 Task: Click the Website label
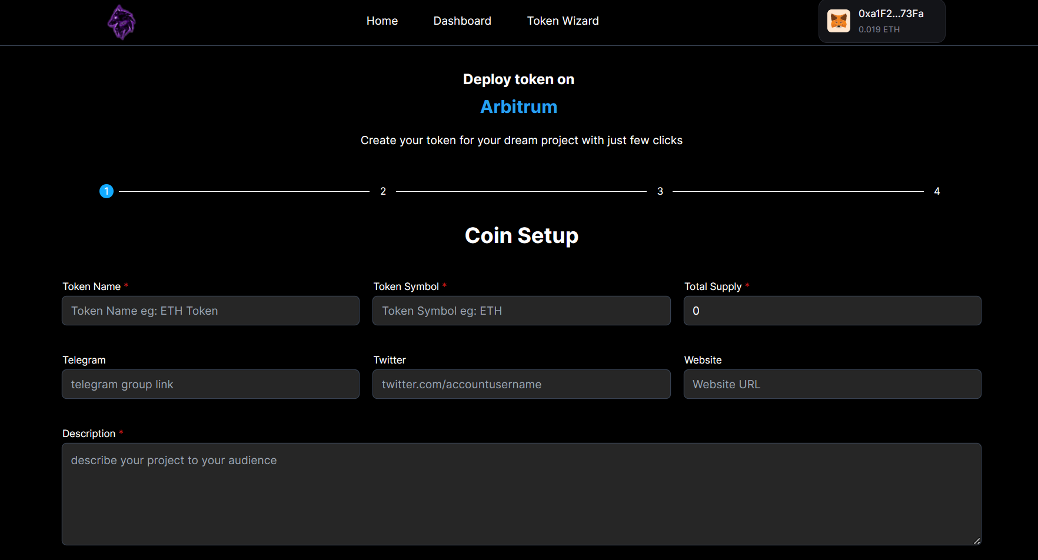click(x=703, y=360)
